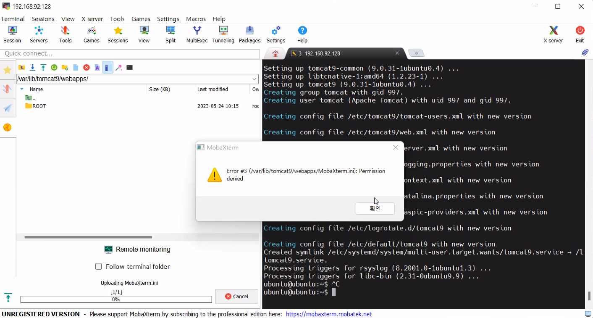Click the green upload arrow SFTP toolbar icon
The image size is (593, 318).
[43, 67]
